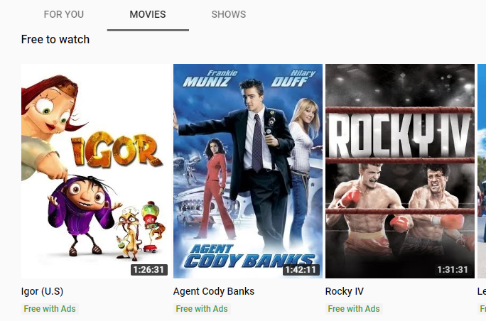Click the partially visible fourth movie poster
Screen dimensions: 486x321
482,171
